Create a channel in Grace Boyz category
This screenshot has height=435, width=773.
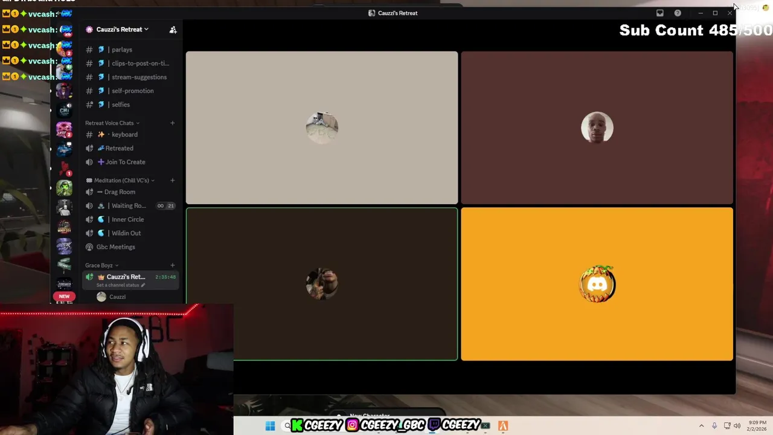click(x=172, y=265)
